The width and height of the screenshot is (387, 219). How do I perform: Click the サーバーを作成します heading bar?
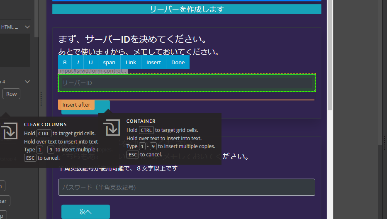tap(187, 9)
